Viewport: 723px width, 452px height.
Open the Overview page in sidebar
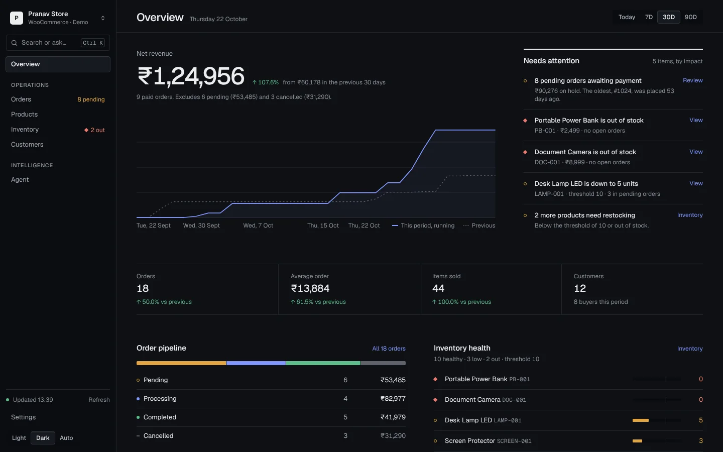(58, 64)
